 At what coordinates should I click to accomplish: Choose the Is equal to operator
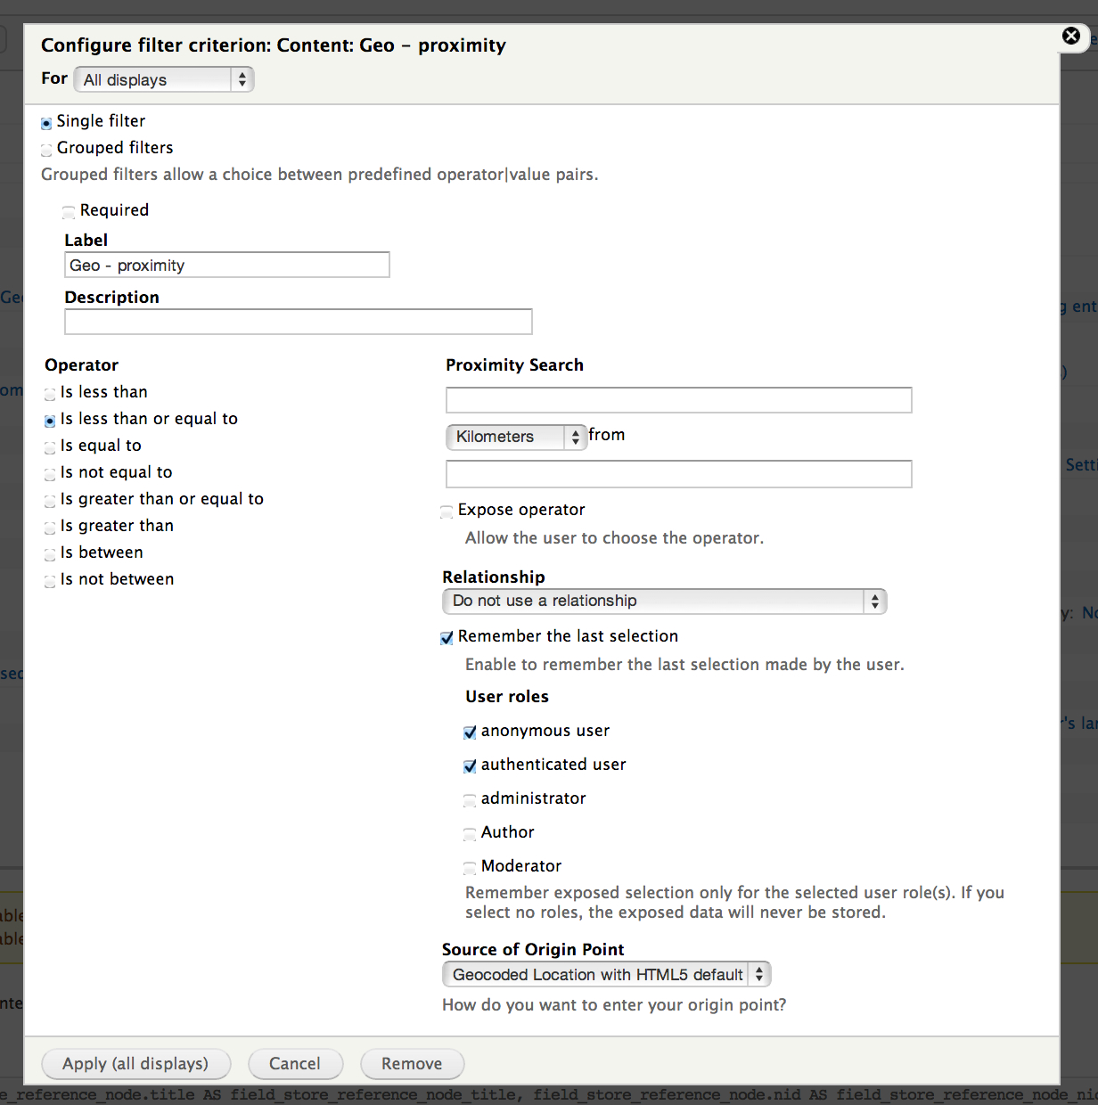click(x=49, y=447)
